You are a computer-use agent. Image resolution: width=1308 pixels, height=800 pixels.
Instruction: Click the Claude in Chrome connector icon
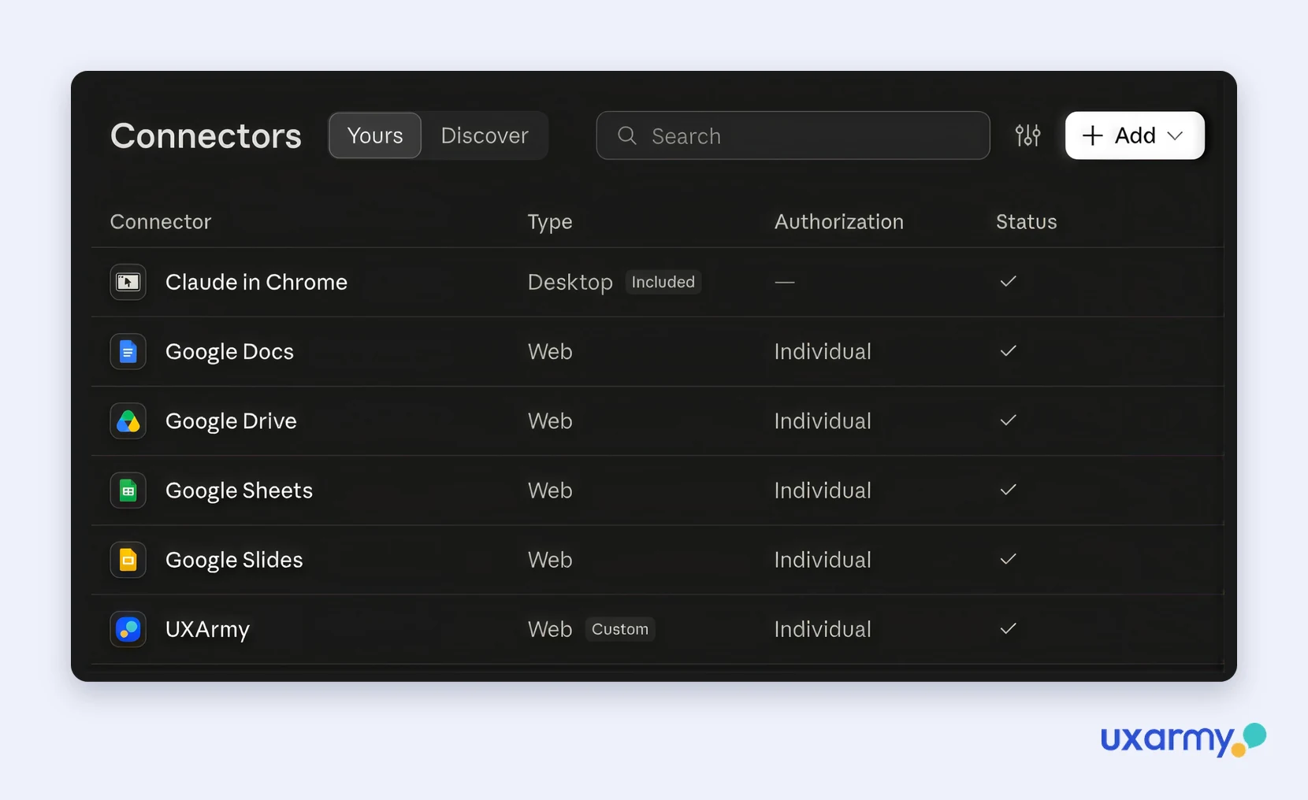coord(128,282)
